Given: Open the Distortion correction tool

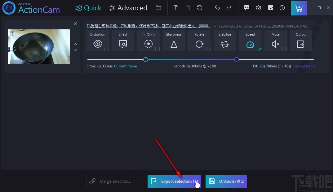Looking at the screenshot, I should coord(98,41).
